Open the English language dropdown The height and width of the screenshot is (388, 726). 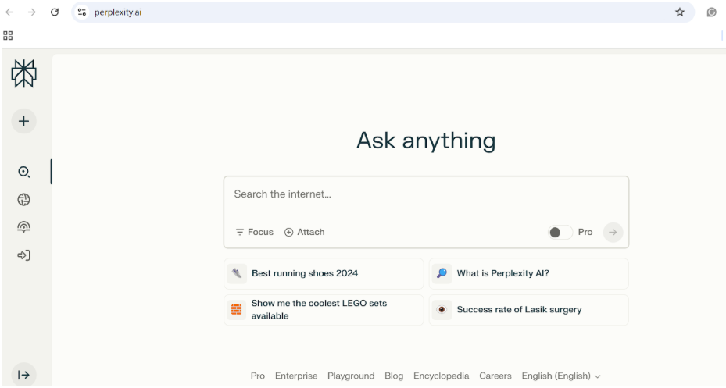[560, 376]
